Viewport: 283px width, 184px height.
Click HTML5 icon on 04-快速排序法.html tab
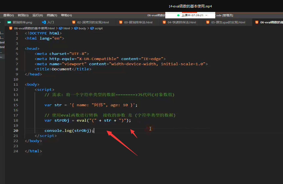click(164, 22)
